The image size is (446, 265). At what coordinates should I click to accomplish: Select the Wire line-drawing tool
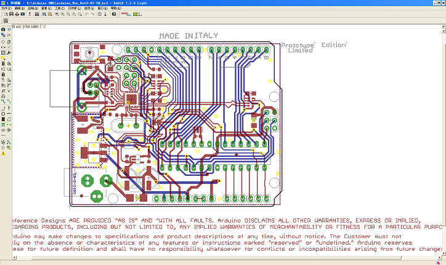coord(3,108)
